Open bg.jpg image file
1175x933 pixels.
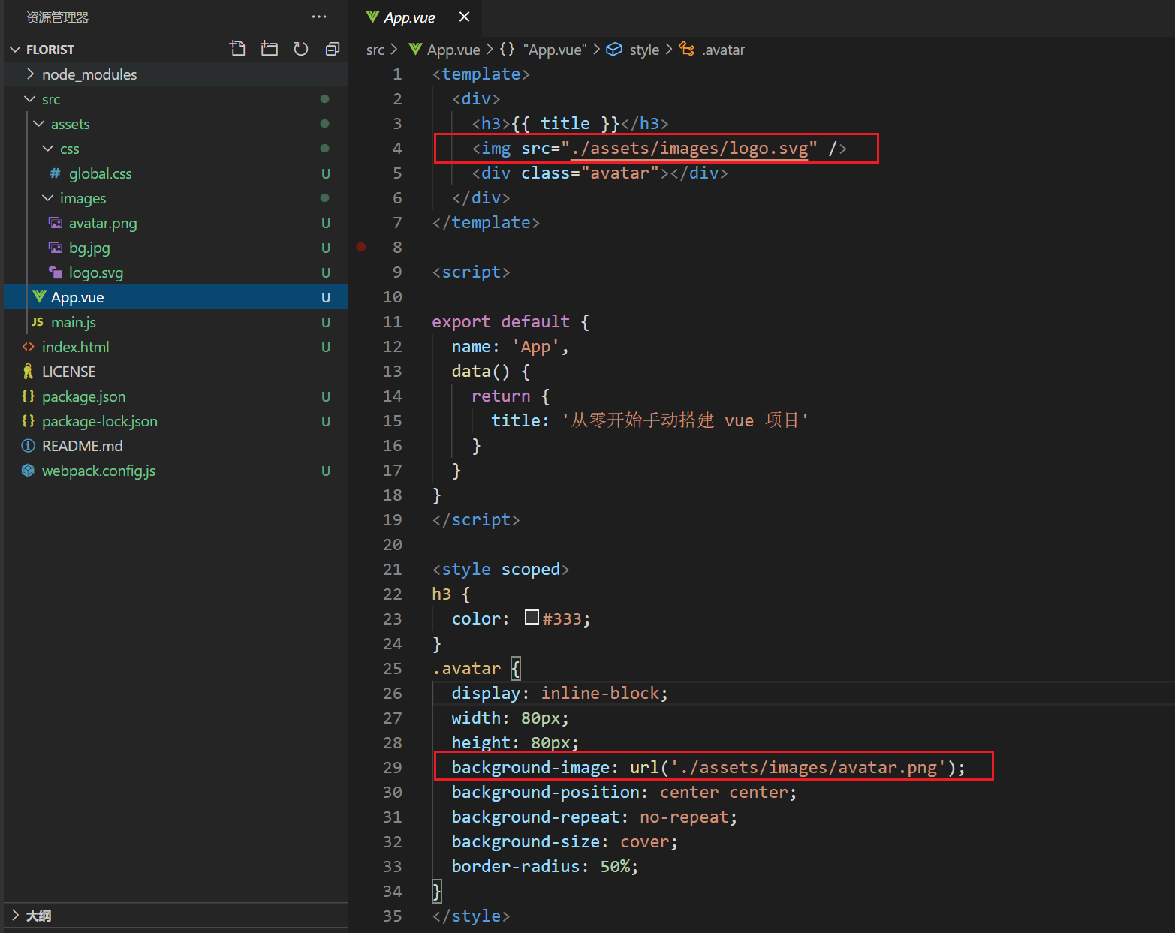tap(176, 248)
